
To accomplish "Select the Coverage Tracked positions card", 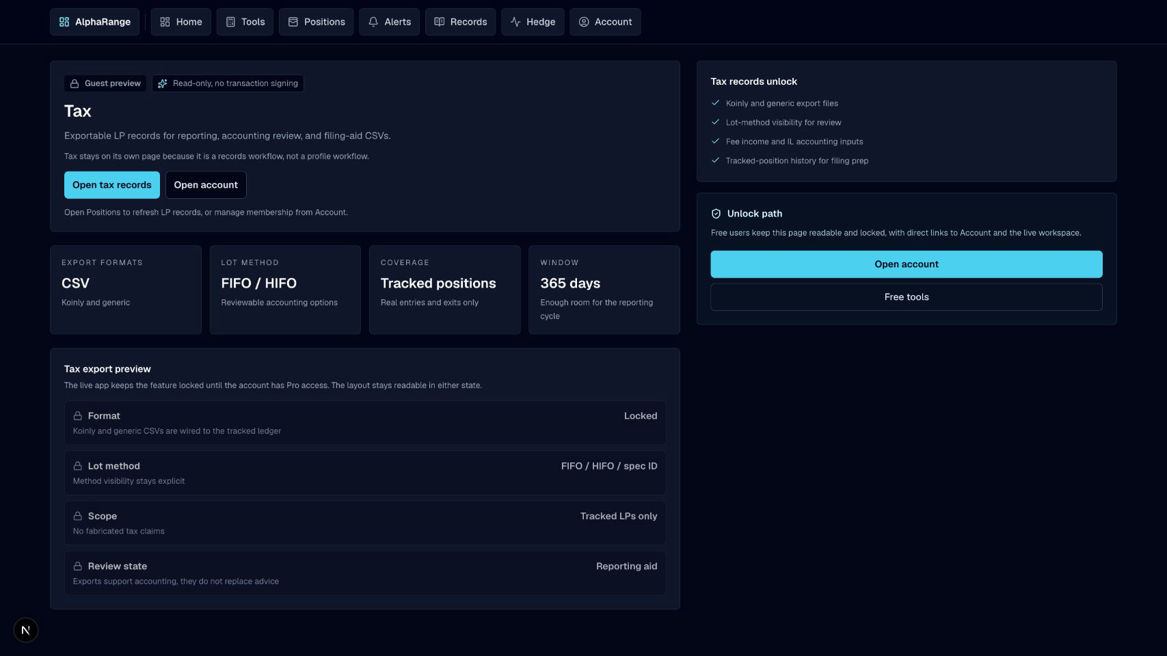I will [x=445, y=290].
